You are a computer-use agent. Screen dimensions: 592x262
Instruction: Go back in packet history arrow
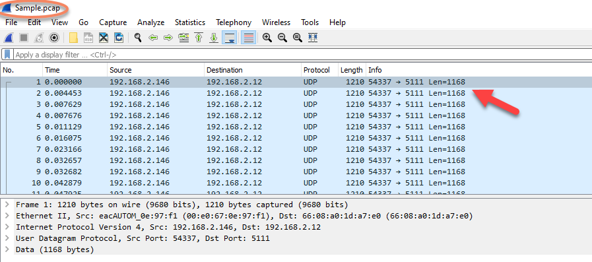pyautogui.click(x=153, y=38)
